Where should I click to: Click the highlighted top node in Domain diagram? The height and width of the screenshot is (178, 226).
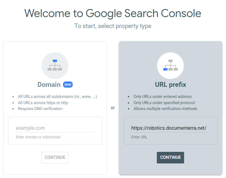(55, 61)
